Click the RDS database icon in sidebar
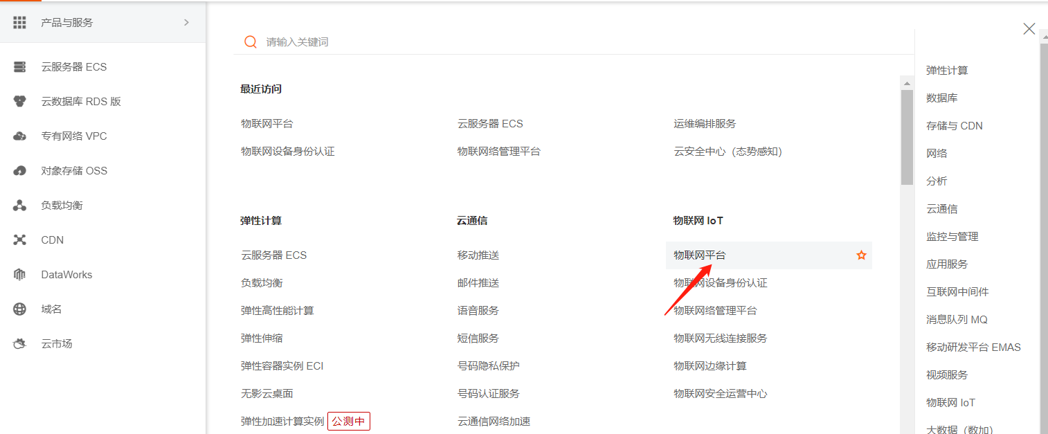This screenshot has height=434, width=1048. [x=19, y=102]
